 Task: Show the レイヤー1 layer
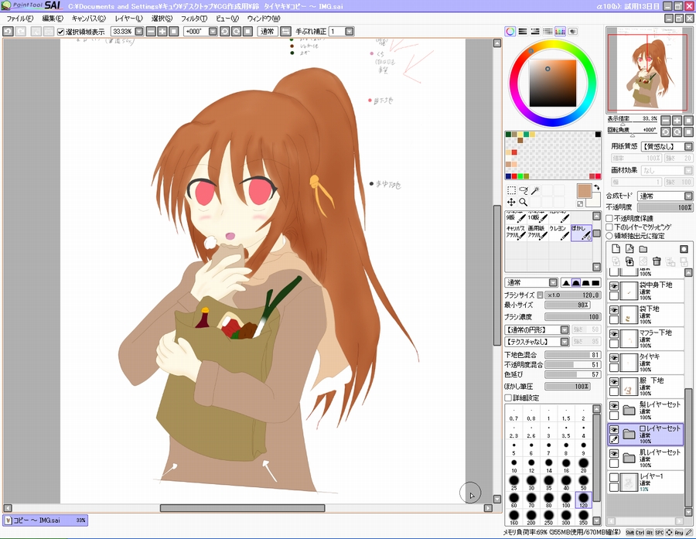[x=614, y=478]
